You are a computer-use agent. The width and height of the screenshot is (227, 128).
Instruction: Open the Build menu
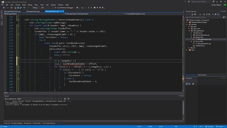click(x=24, y=5)
